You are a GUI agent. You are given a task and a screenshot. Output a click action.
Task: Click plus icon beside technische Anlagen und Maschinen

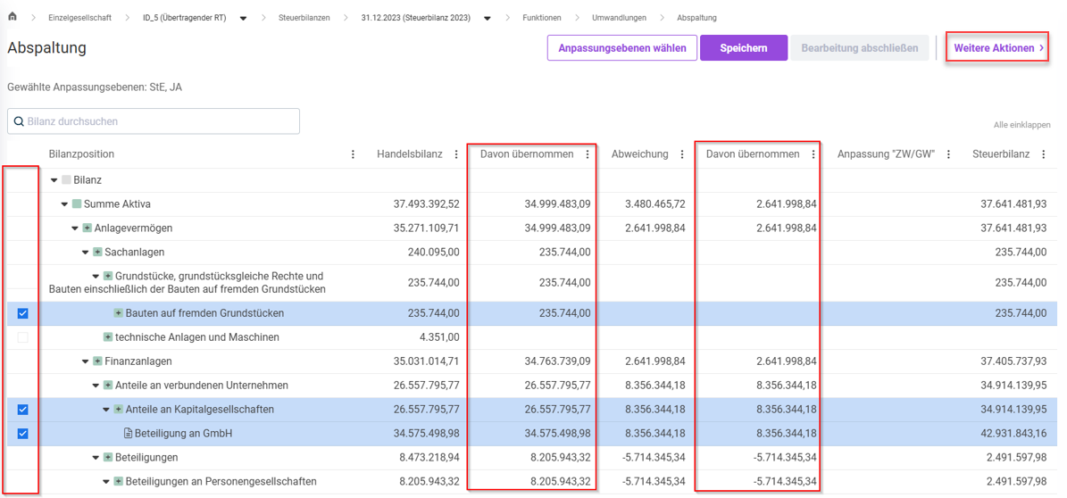coord(108,337)
